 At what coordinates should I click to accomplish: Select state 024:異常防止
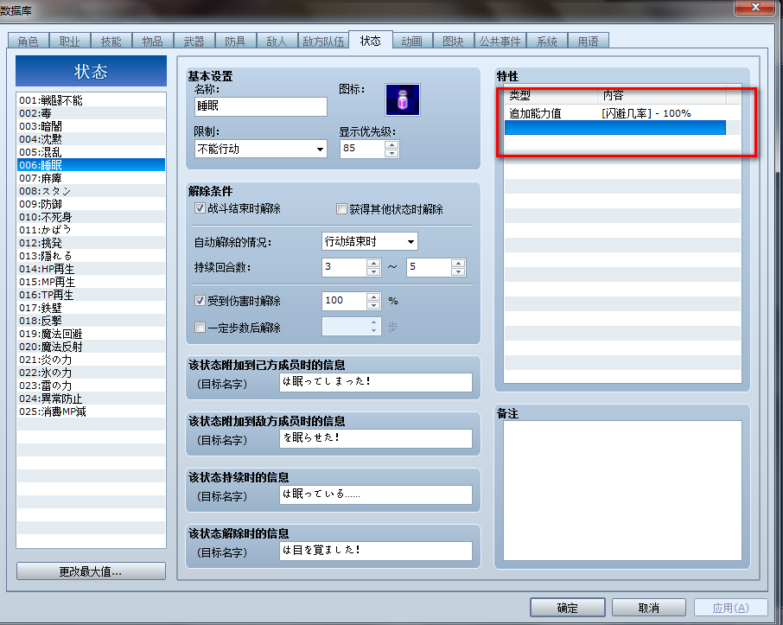[91, 399]
